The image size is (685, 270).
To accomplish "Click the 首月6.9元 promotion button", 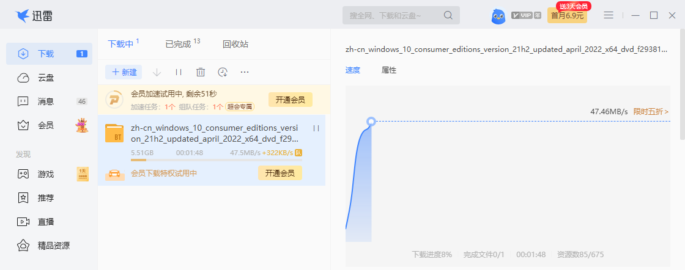I will pos(567,16).
